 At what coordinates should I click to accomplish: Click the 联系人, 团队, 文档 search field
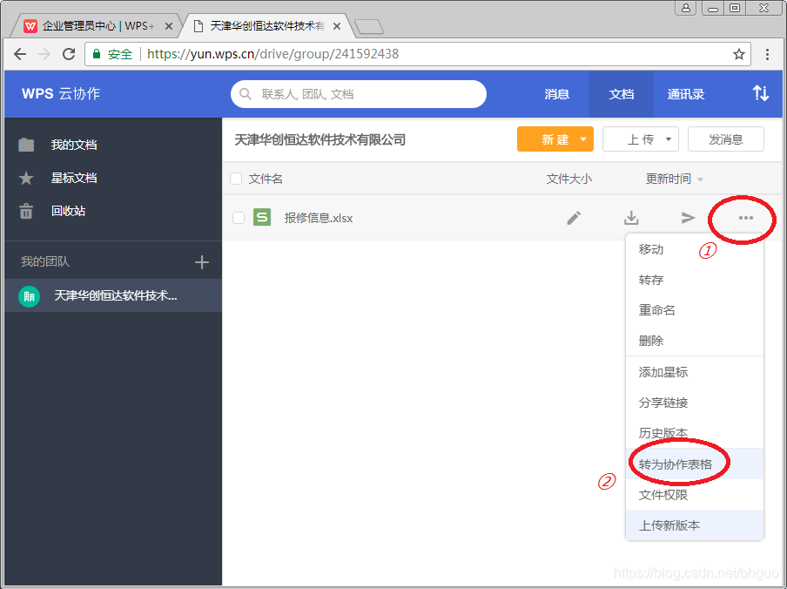(x=359, y=94)
